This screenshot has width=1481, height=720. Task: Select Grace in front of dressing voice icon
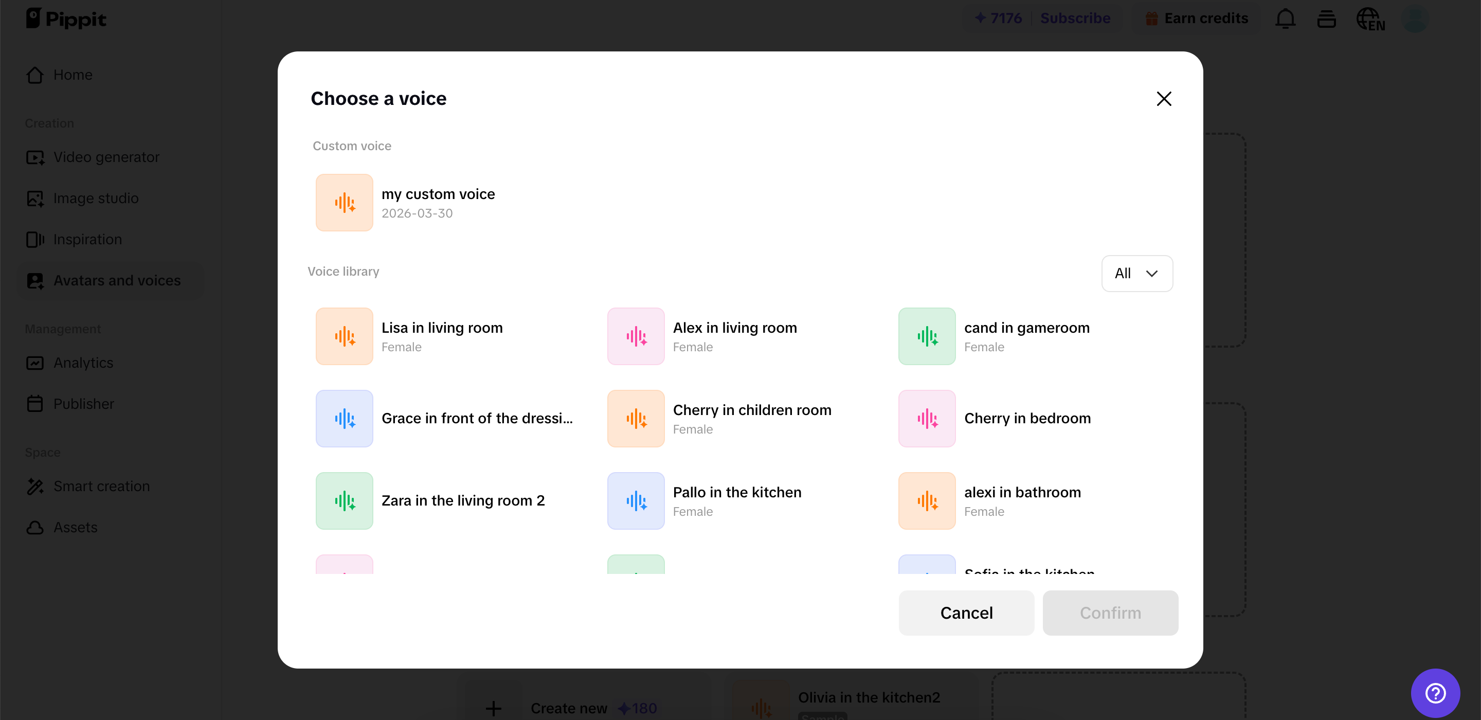(x=344, y=419)
